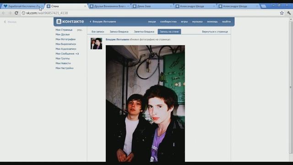Bookmark the page with the star icon

coord(282,13)
